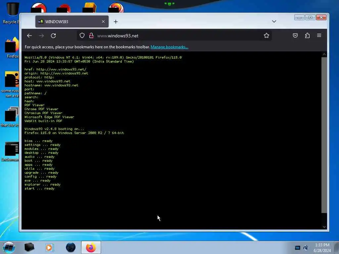339x254 pixels.
Task: Select the WINDOWS93 browser tab
Action: [72, 21]
